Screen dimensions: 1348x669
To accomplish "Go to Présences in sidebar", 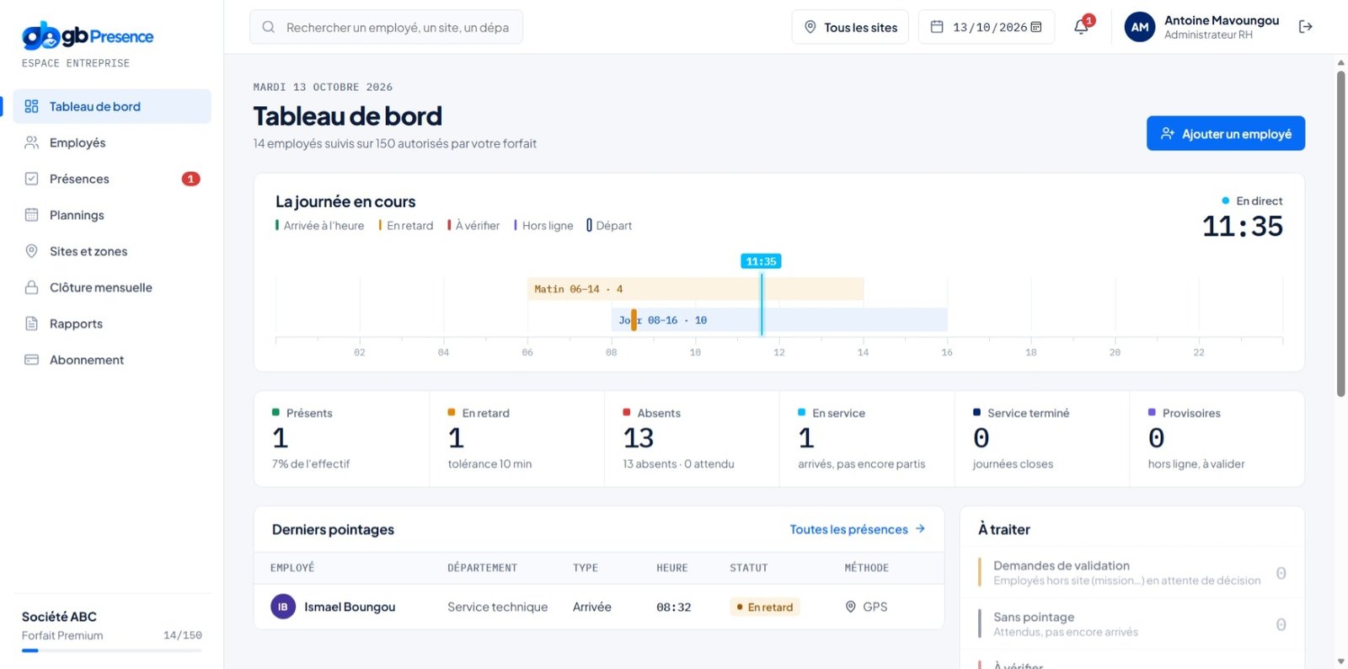I will 112,179.
